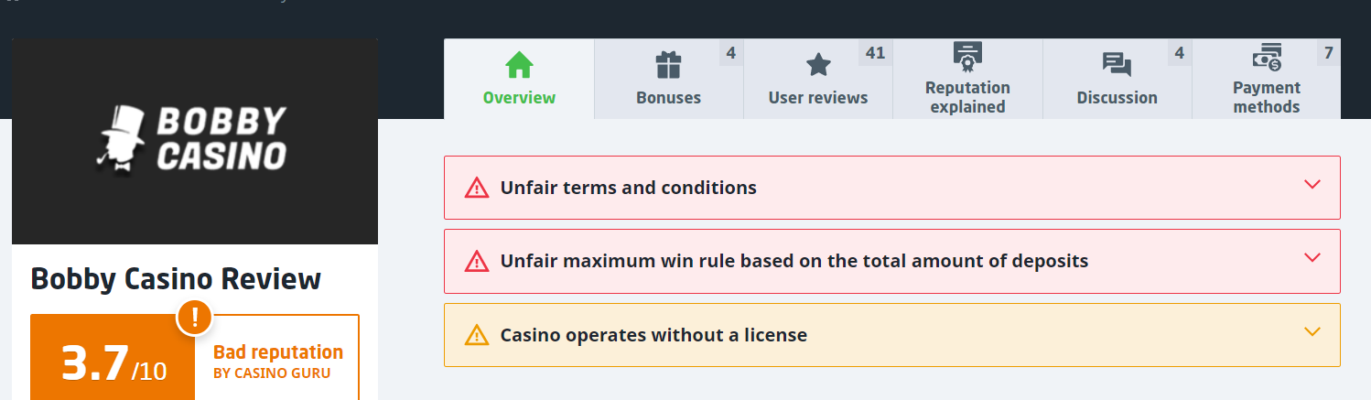The height and width of the screenshot is (400, 1371).
Task: Click yellow warning triangle beside license notice
Action: (x=477, y=335)
